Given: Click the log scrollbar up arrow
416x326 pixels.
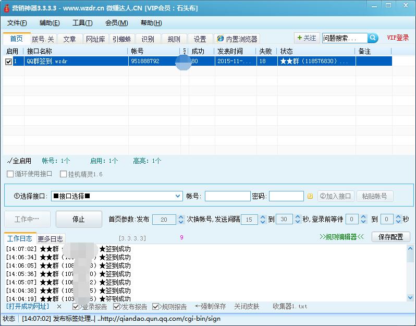Looking at the screenshot, I should tap(410, 248).
